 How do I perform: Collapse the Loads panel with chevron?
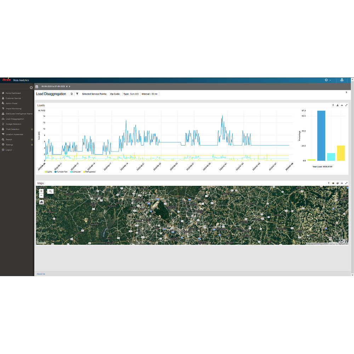tap(342, 105)
